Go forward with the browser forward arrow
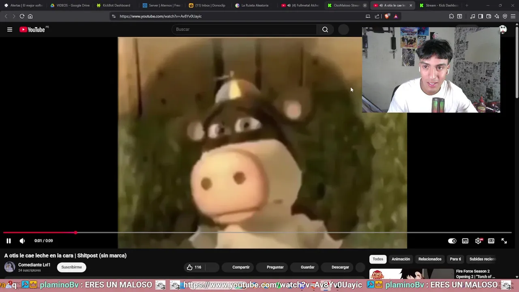This screenshot has height=292, width=519. [x=14, y=16]
